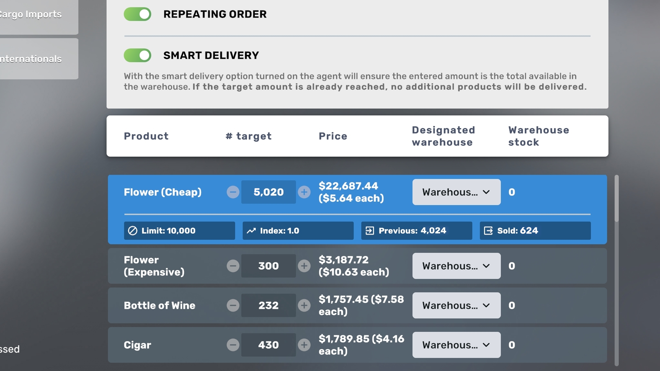Screen dimensions: 660x371
Task: Increase Flower (Cheap) target with plus icon
Action: tap(304, 192)
